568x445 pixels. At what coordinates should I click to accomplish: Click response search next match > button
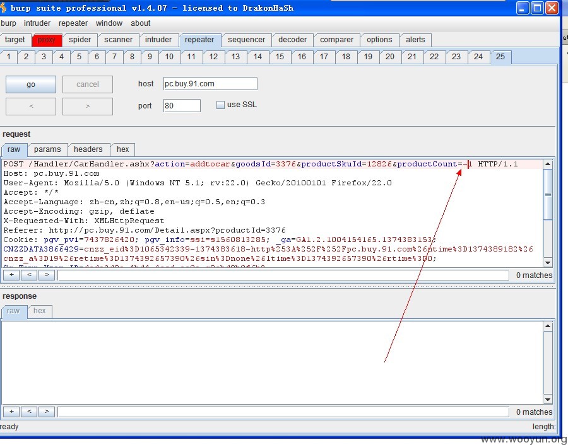(x=47, y=412)
